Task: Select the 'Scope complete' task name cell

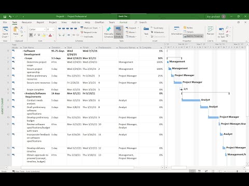Action: (x=37, y=89)
